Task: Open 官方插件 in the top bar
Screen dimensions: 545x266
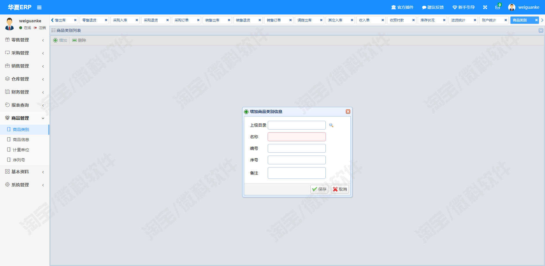Action: click(x=402, y=7)
